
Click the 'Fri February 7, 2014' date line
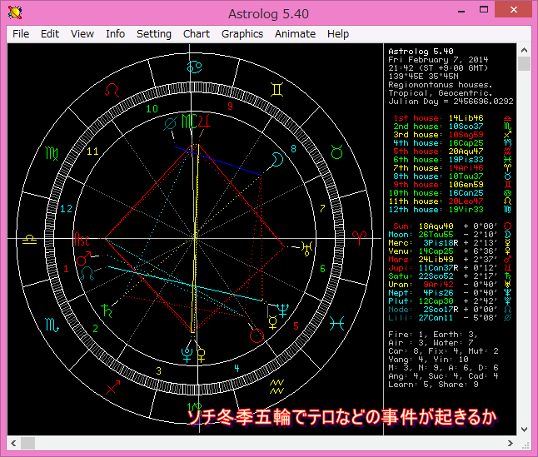[x=438, y=60]
